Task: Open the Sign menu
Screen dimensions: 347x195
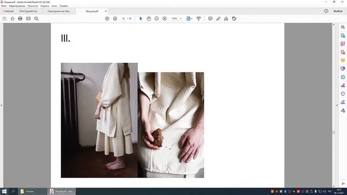Action: point(44,6)
